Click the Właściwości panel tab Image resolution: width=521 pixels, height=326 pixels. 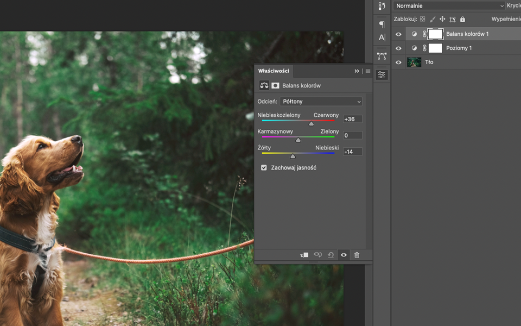pyautogui.click(x=274, y=71)
